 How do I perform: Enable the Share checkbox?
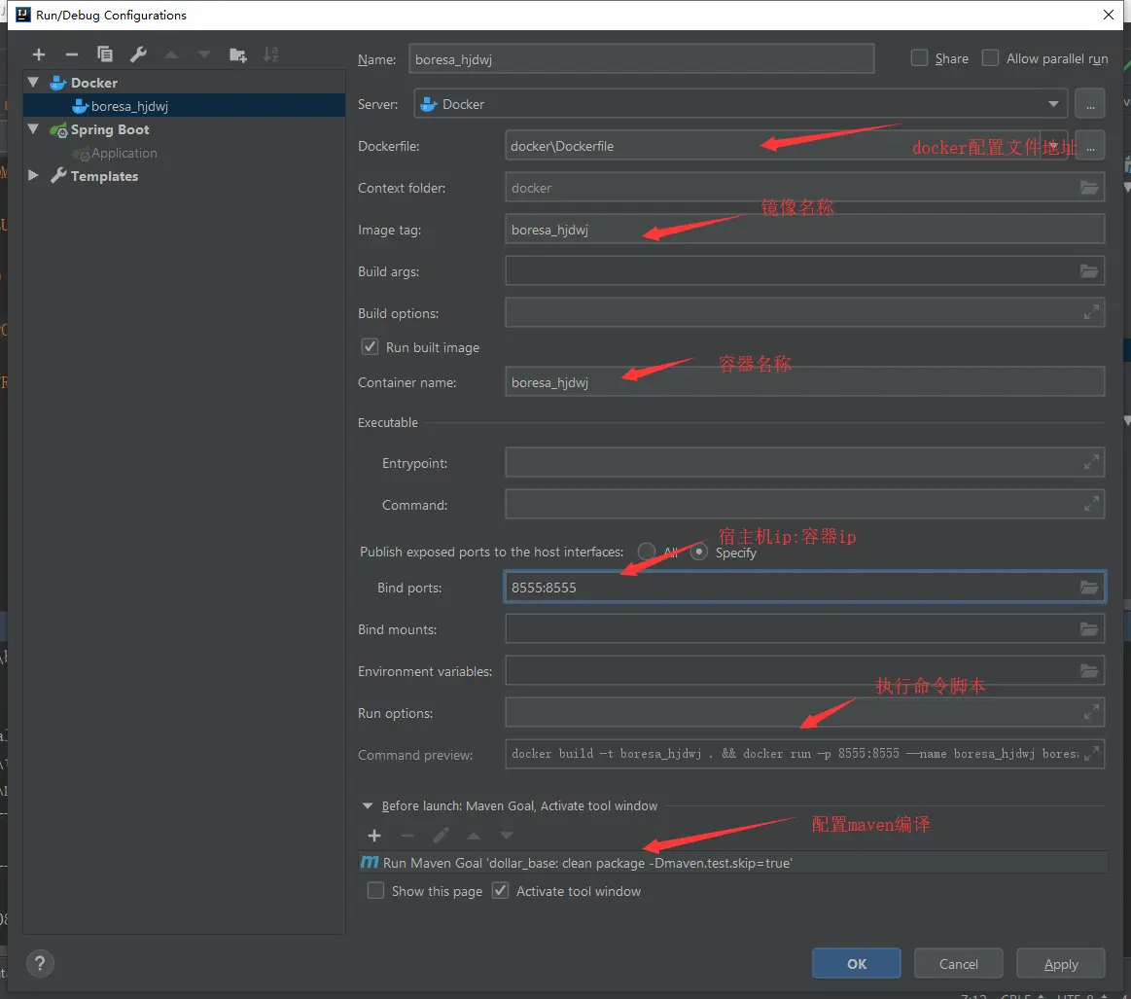click(x=919, y=57)
